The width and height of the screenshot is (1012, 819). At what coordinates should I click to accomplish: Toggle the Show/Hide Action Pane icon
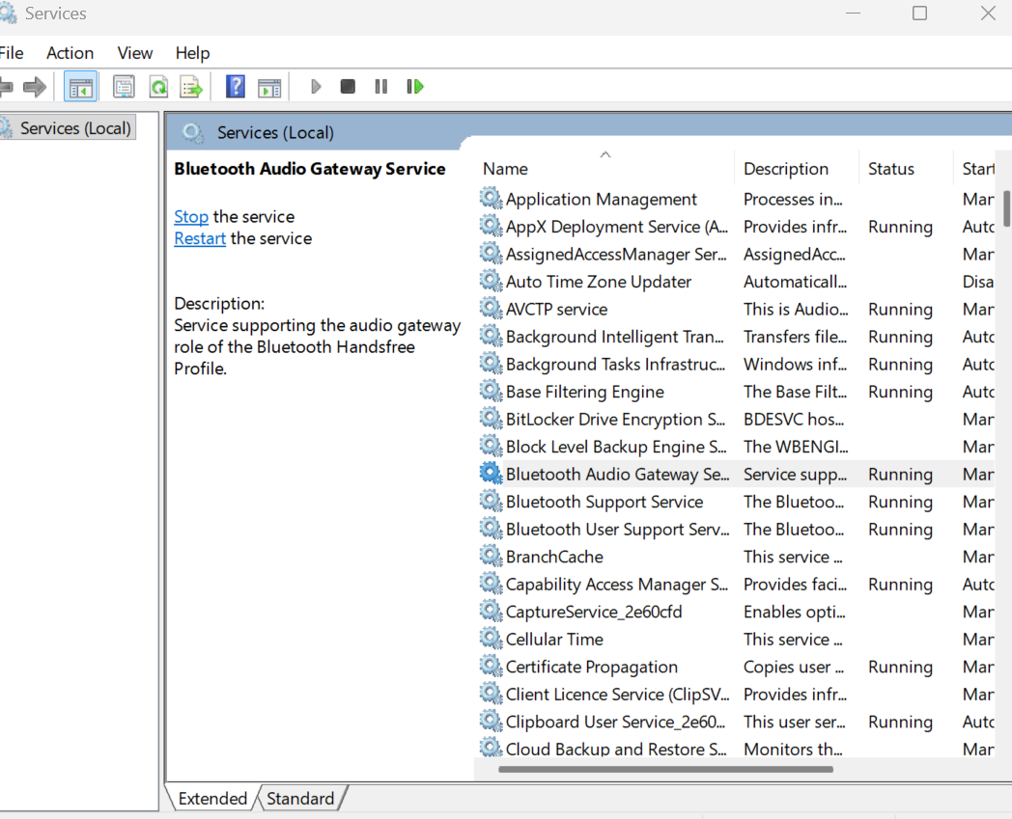click(269, 87)
